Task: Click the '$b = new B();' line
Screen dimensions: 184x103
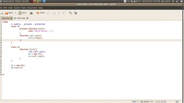Action: [x=18, y=66]
